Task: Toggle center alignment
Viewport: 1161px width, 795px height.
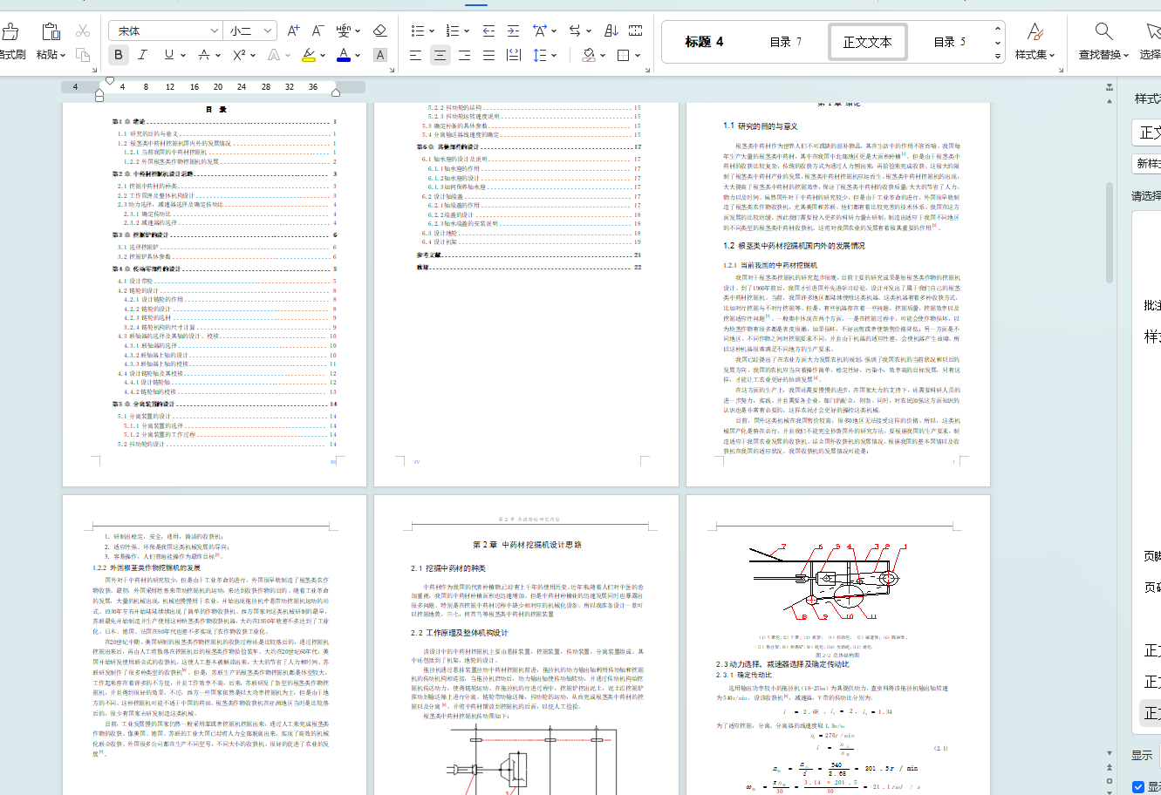Action: [440, 55]
